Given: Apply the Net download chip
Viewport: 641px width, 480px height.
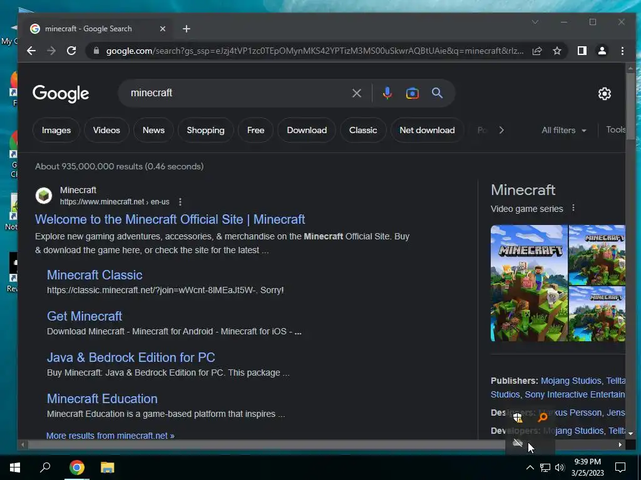Looking at the screenshot, I should pyautogui.click(x=427, y=130).
